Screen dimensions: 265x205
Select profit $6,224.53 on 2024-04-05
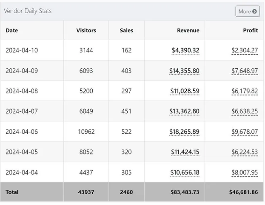pos(245,152)
